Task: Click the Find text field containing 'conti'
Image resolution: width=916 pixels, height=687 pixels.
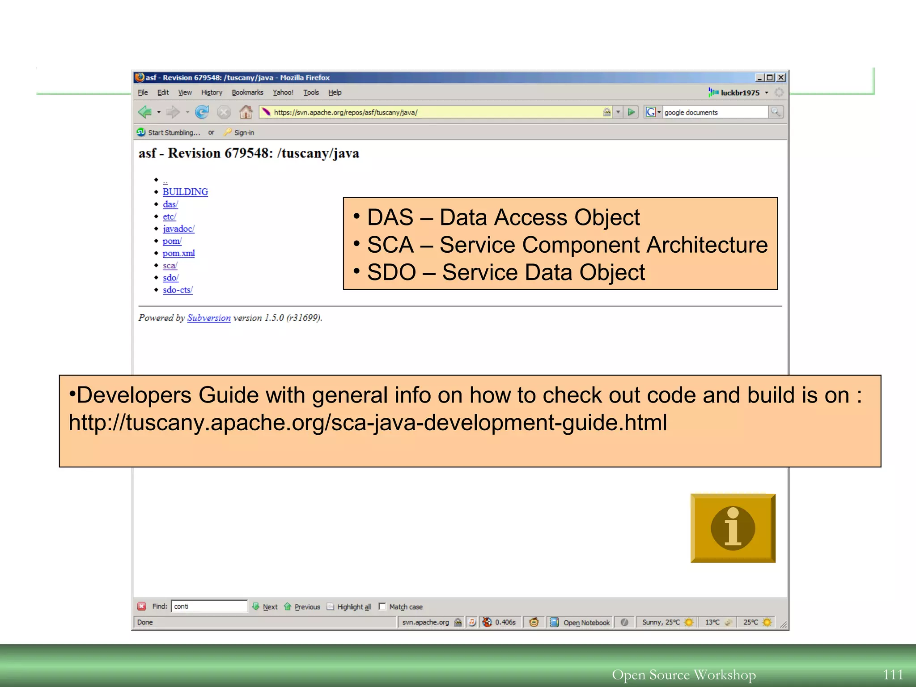Action: pyautogui.click(x=209, y=606)
